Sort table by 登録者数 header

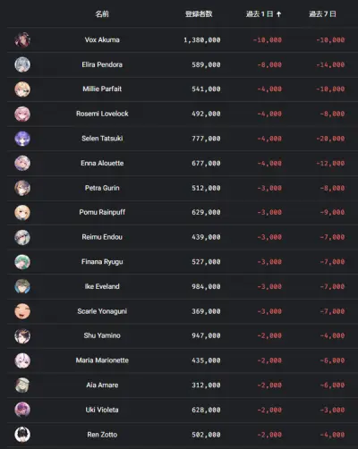coord(199,14)
